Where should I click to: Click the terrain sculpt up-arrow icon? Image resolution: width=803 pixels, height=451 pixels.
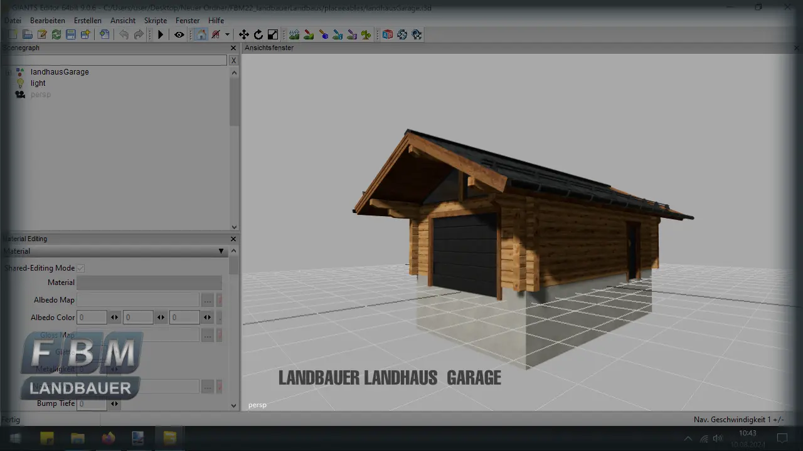tap(294, 34)
